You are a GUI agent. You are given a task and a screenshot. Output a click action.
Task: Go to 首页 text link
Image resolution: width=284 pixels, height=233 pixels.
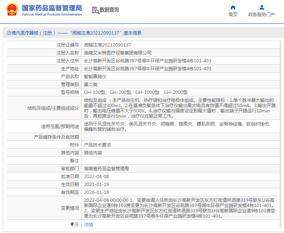point(233,15)
